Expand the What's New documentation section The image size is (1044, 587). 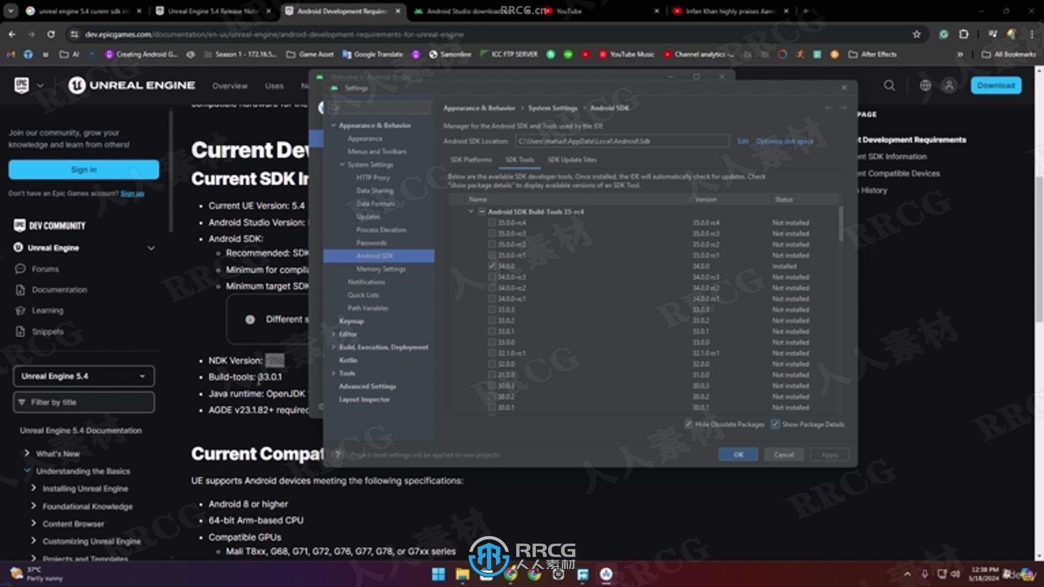click(x=27, y=453)
